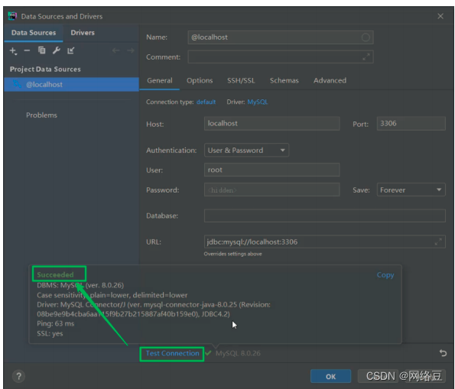
Task: Click the back navigation arrow
Action: coord(115,50)
